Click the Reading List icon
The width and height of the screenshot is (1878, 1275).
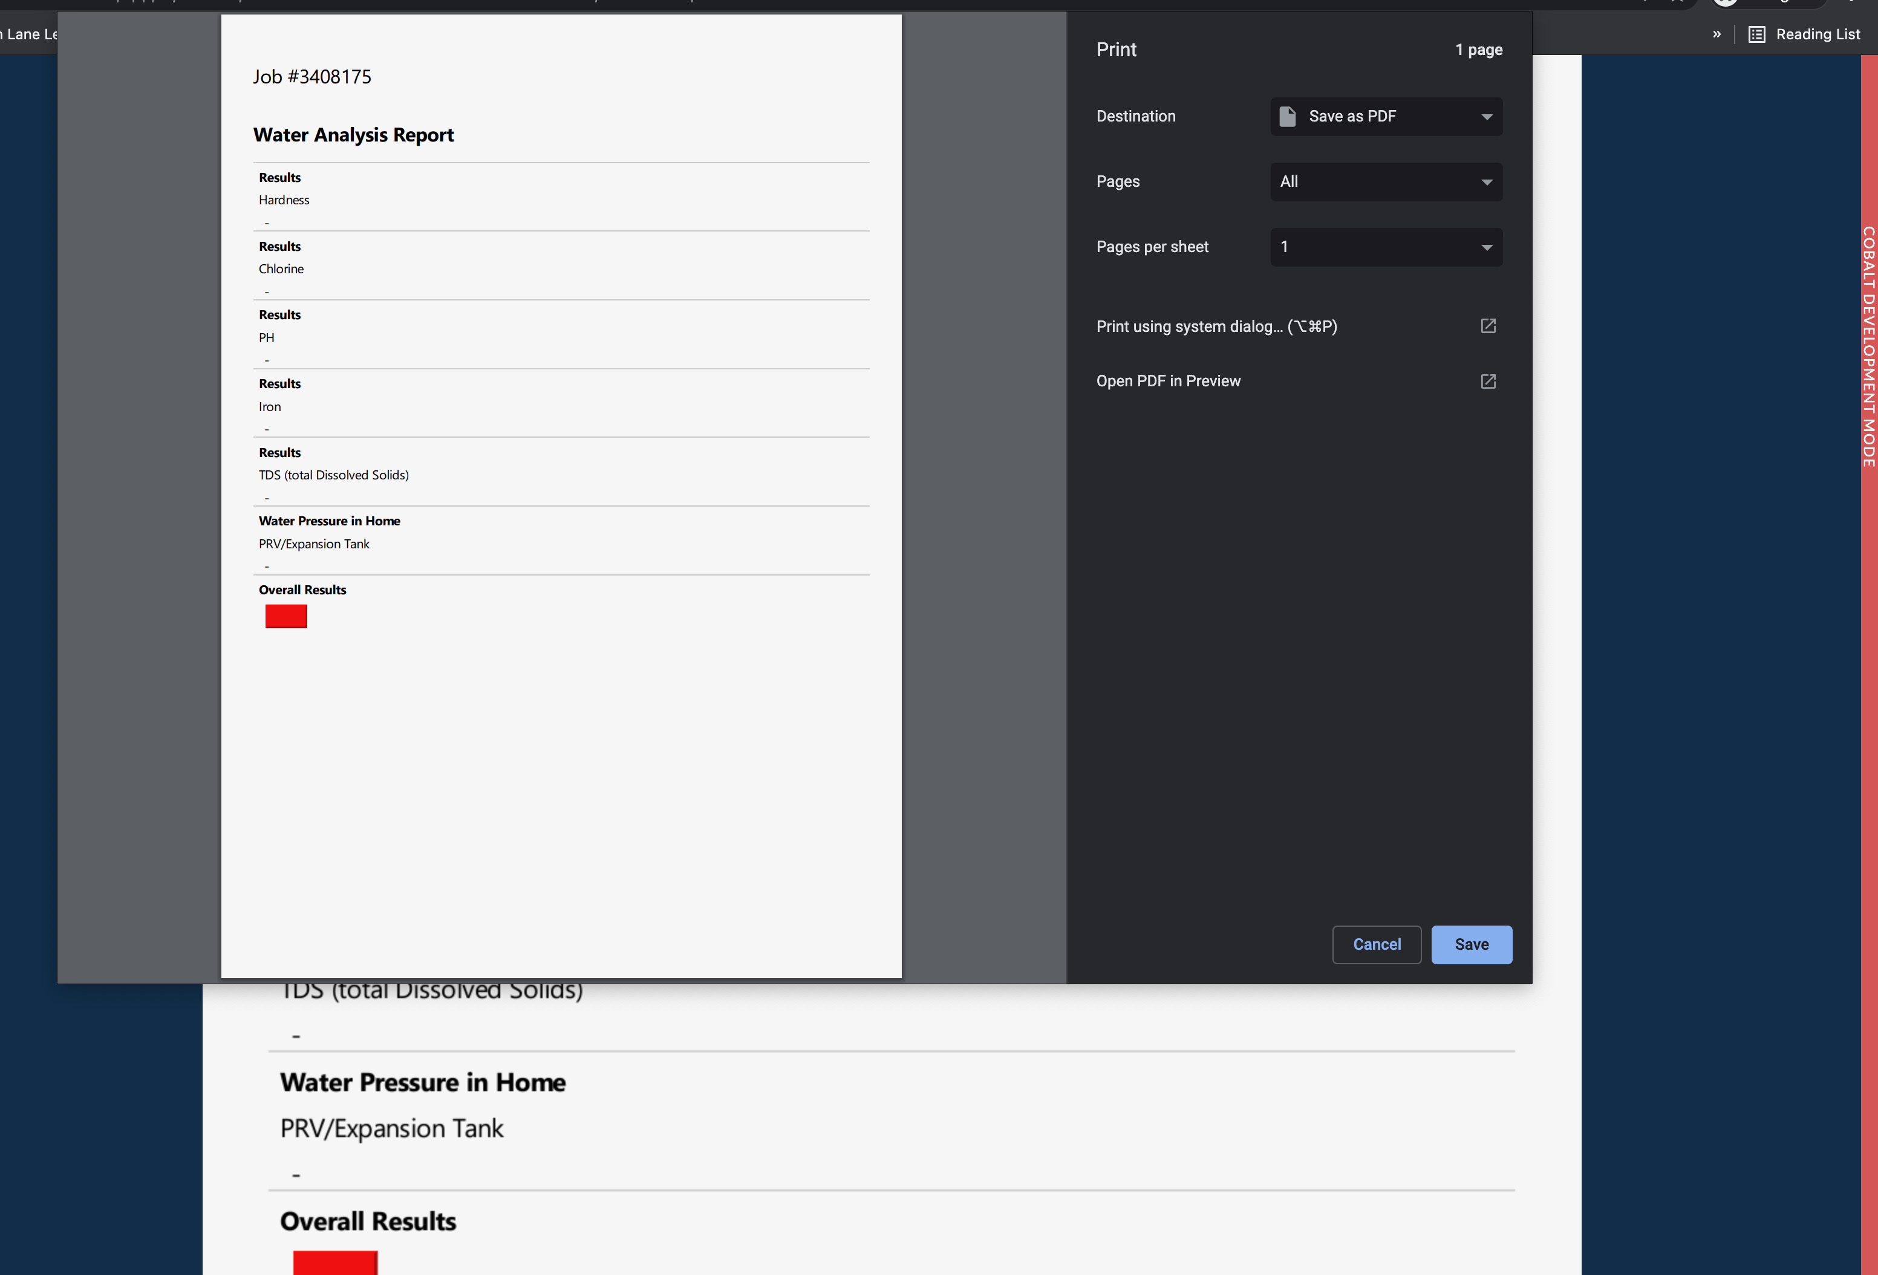coord(1756,34)
